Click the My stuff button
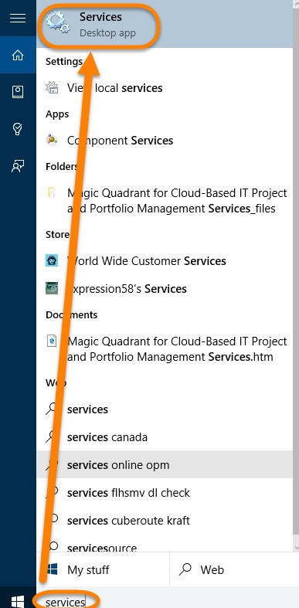Viewport: 299px width, 608px height. point(104,569)
